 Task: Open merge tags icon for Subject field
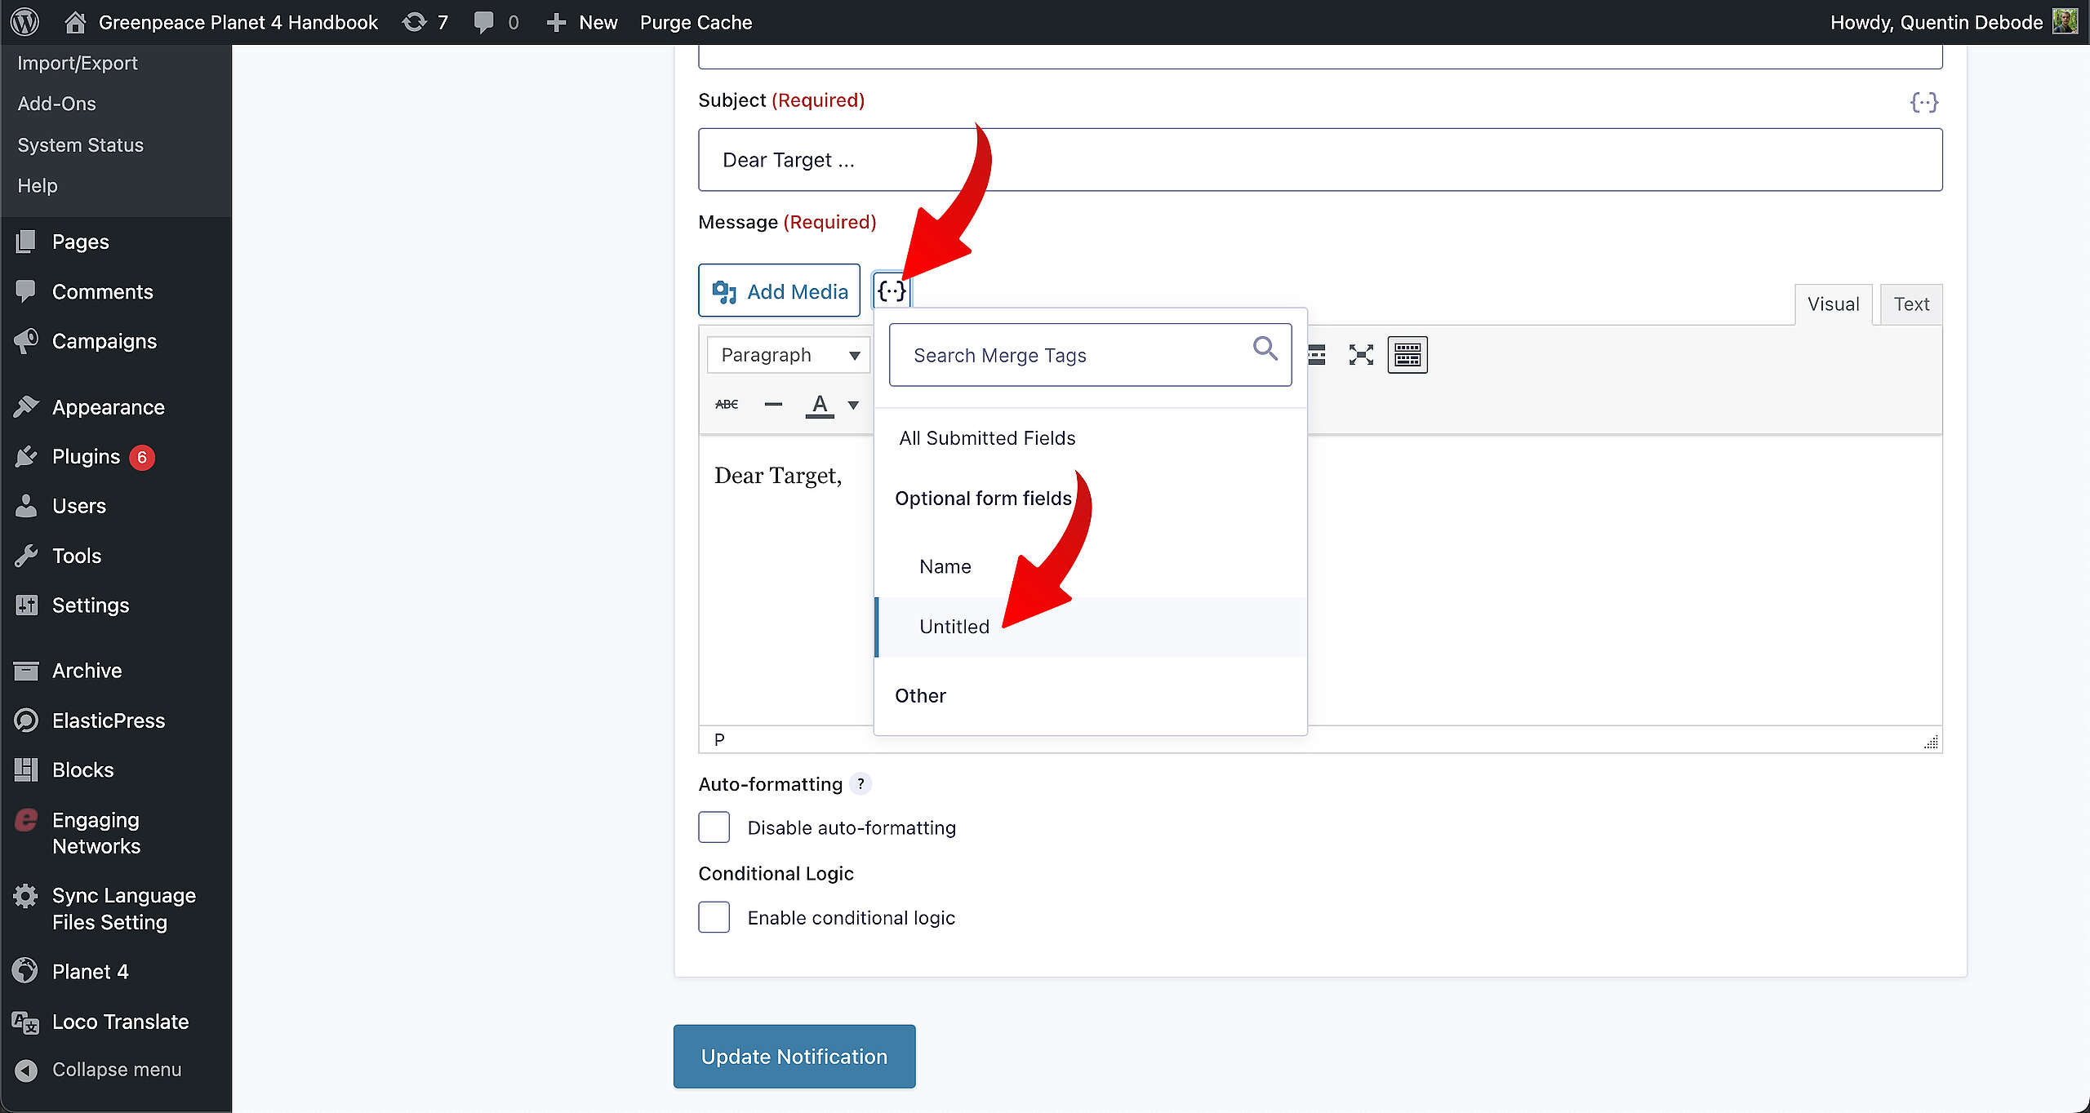(x=1924, y=102)
